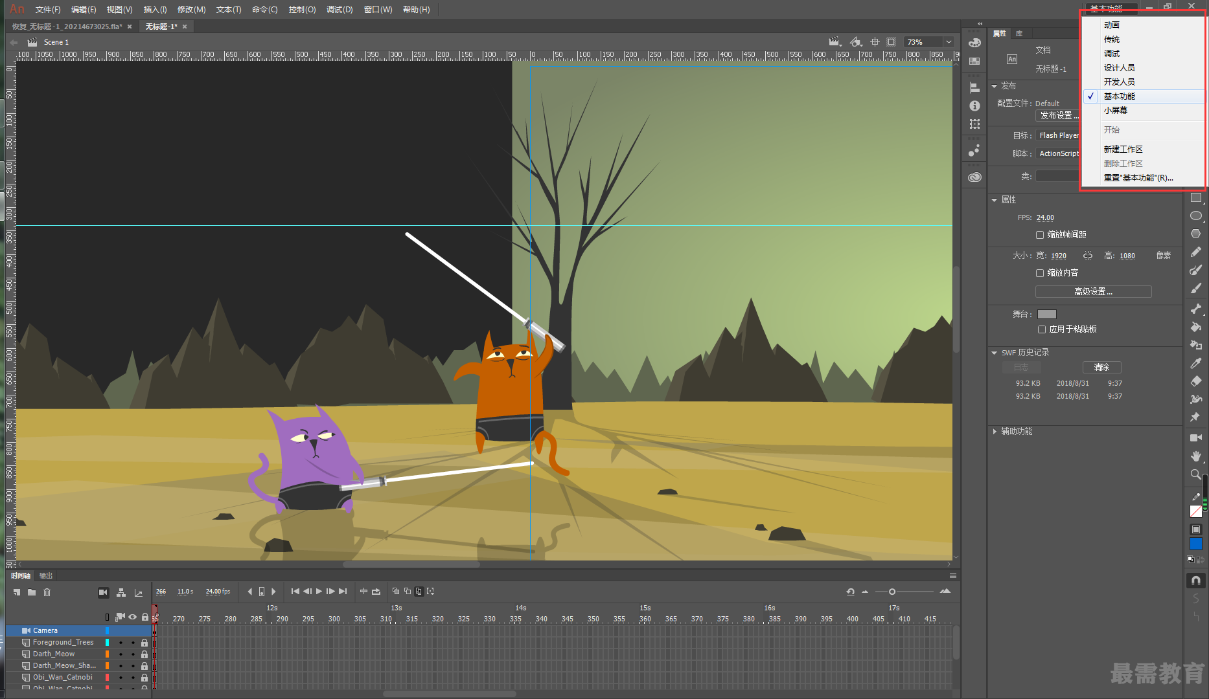Collapse the 发布 section
The width and height of the screenshot is (1209, 699).
click(x=995, y=86)
